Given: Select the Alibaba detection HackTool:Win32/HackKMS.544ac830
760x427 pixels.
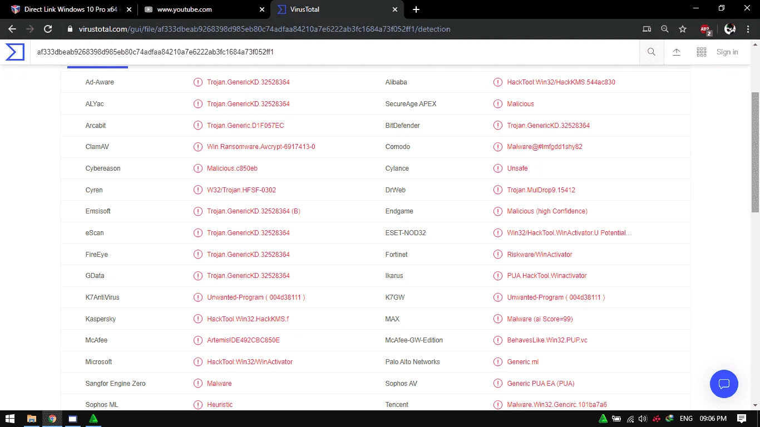Looking at the screenshot, I should 561,82.
